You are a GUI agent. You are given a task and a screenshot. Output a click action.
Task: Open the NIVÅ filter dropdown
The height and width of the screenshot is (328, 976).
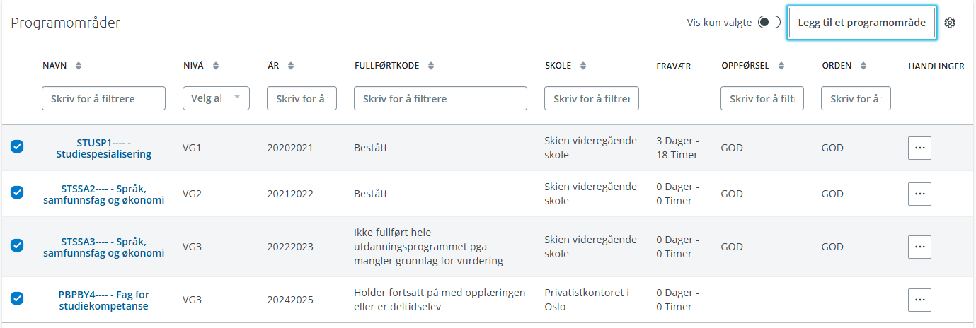click(216, 98)
